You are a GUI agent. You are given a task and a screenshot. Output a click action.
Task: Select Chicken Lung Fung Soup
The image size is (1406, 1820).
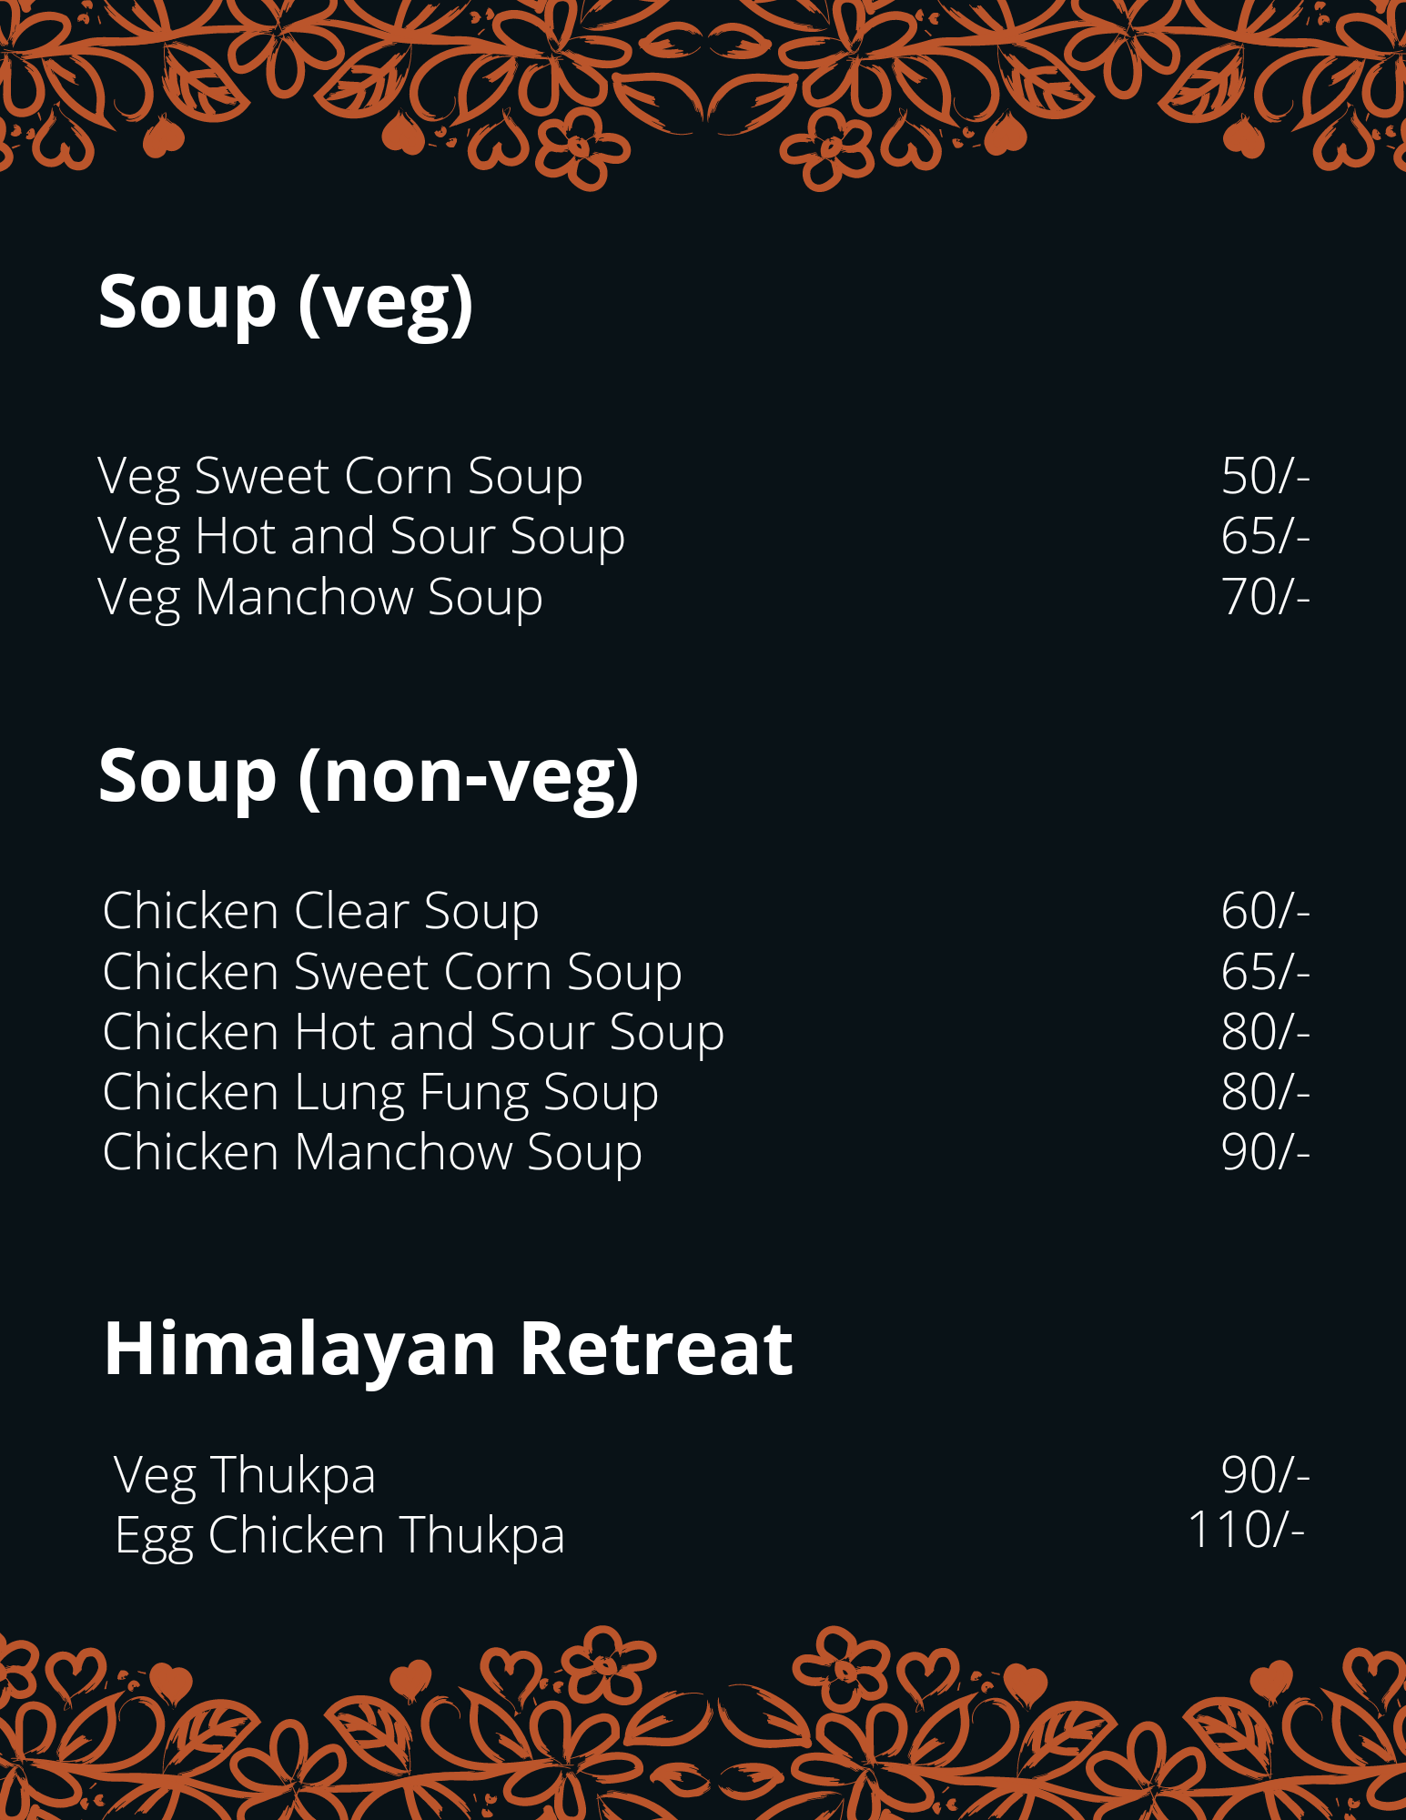click(380, 1094)
